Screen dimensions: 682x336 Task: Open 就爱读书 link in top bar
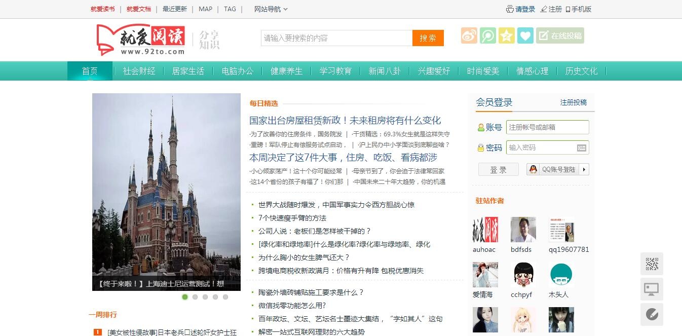103,9
